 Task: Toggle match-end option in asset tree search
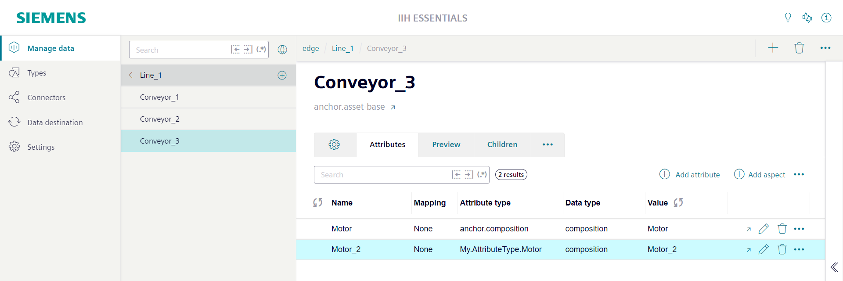coord(248,50)
